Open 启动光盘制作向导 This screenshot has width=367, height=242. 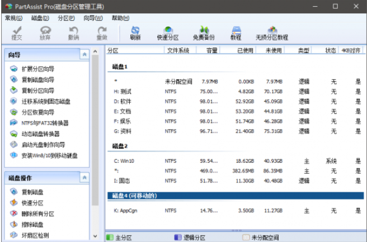[x=37, y=145]
